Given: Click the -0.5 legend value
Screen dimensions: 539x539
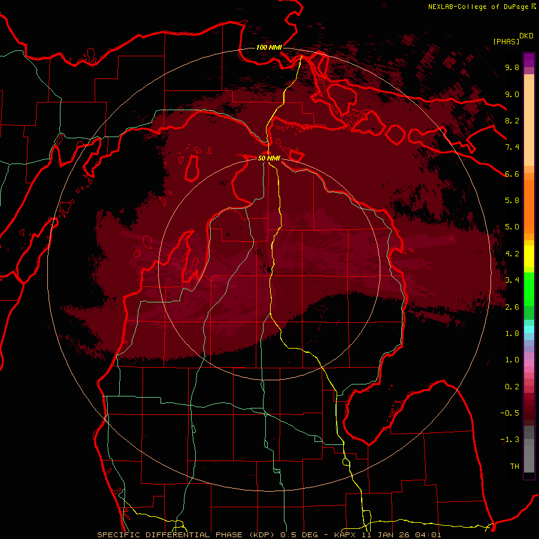Looking at the screenshot, I should click(510, 413).
